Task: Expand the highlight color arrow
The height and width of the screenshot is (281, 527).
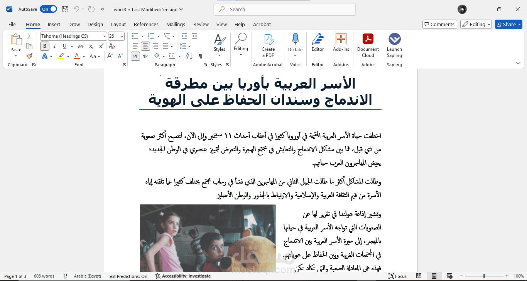Action: [x=68, y=56]
